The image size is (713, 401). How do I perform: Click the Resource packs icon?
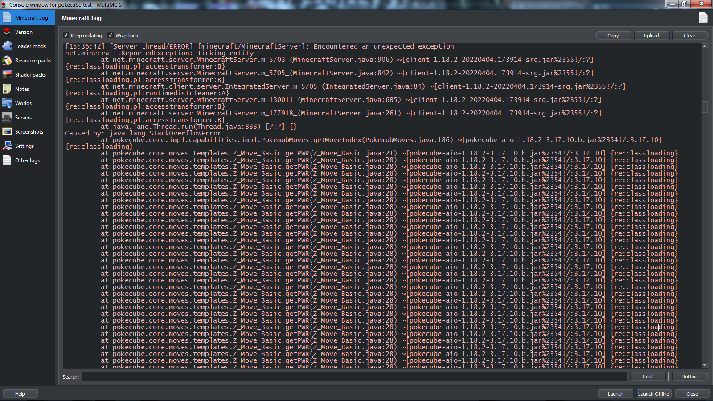pyautogui.click(x=7, y=61)
